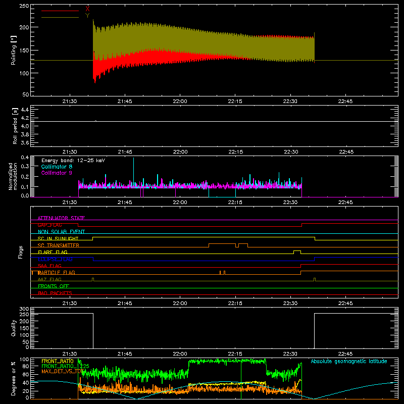Click the 'Normalized modulation' axis title
This screenshot has width=404, height=404.
13,176
